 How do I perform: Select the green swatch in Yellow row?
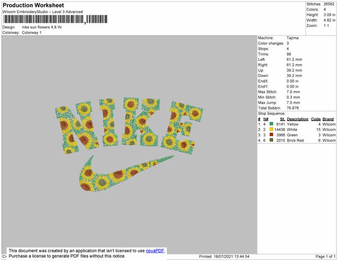271,124
